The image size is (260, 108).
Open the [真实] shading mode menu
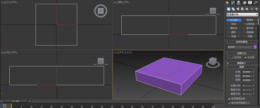coord(128,52)
